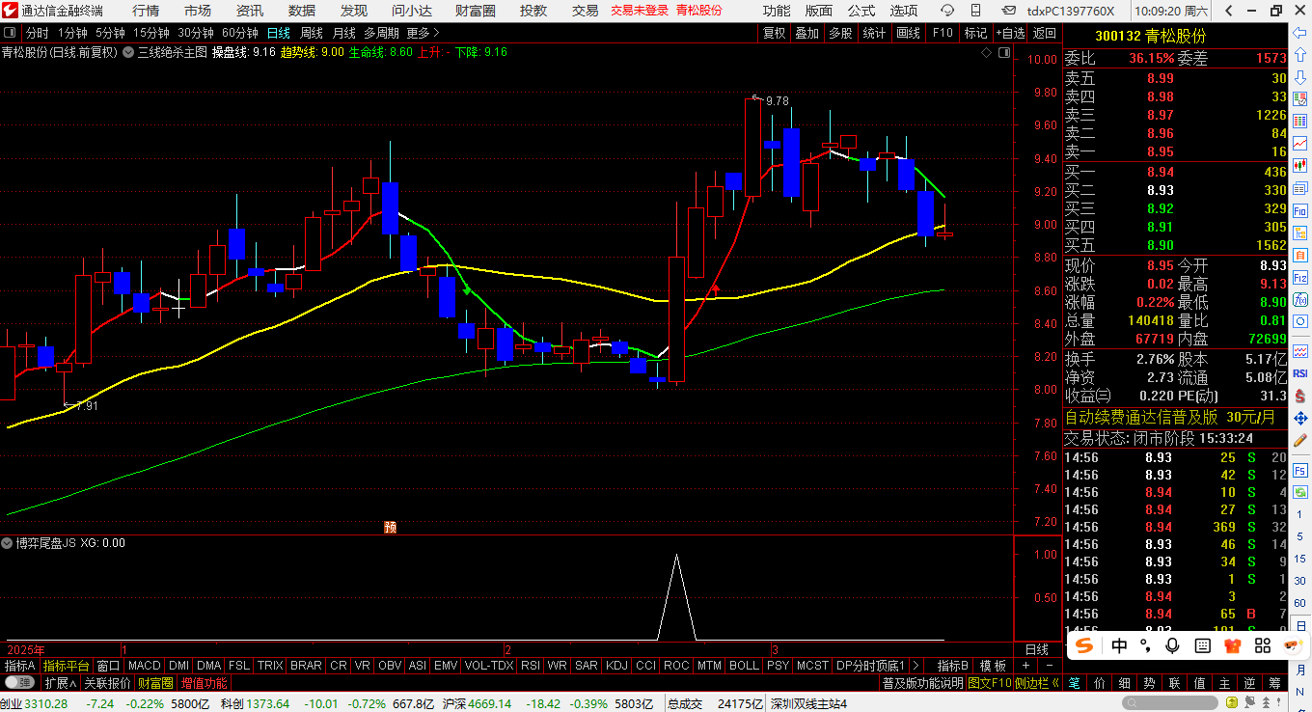
Task: Open the red line-chart icon in right sidebar
Action: pyautogui.click(x=1299, y=143)
